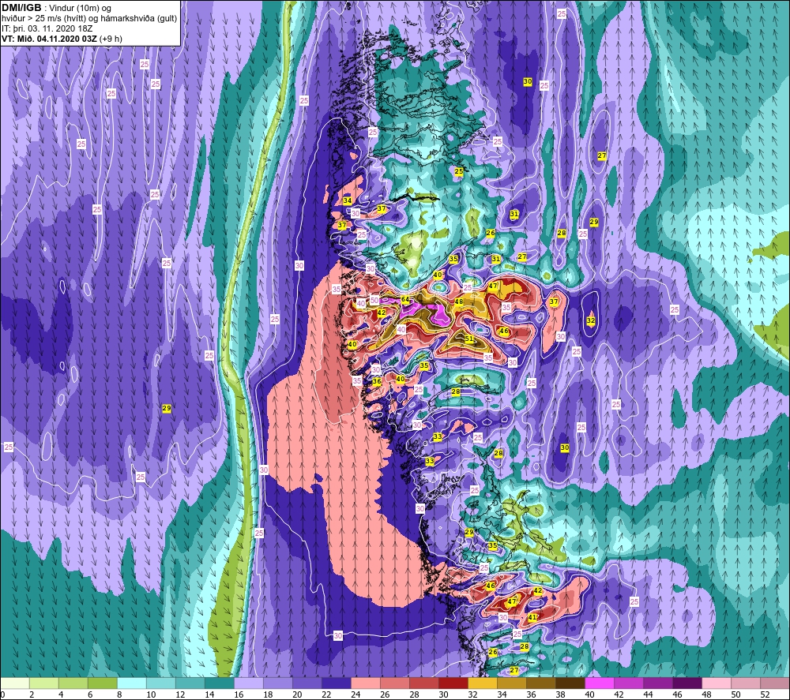The width and height of the screenshot is (790, 700).
Task: Pick the mauve legend swatch after 52
Action: pos(775,683)
